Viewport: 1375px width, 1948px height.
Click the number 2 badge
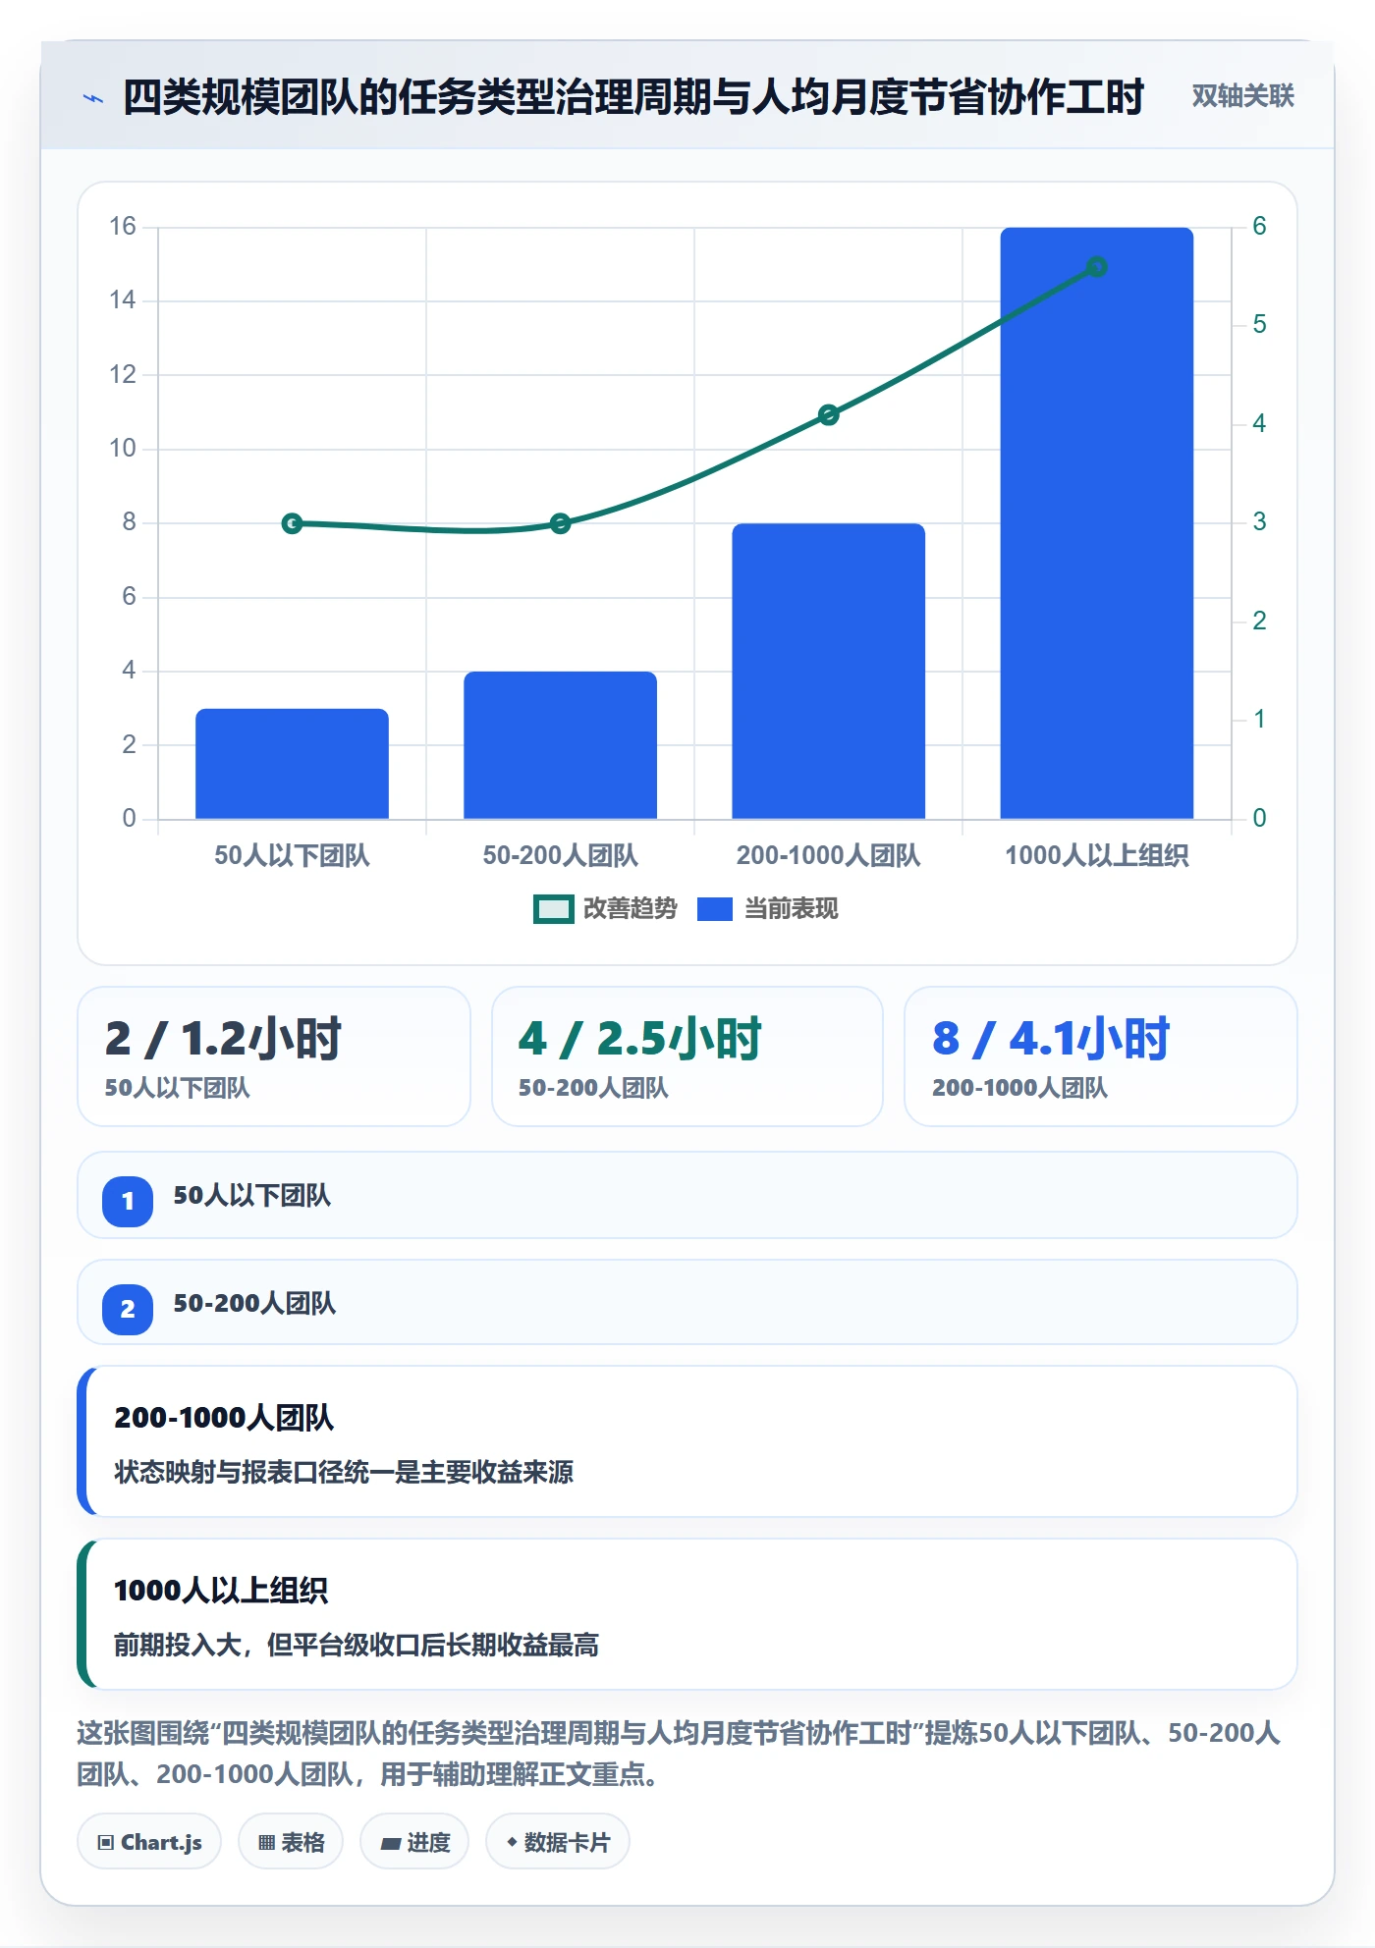coord(128,1309)
